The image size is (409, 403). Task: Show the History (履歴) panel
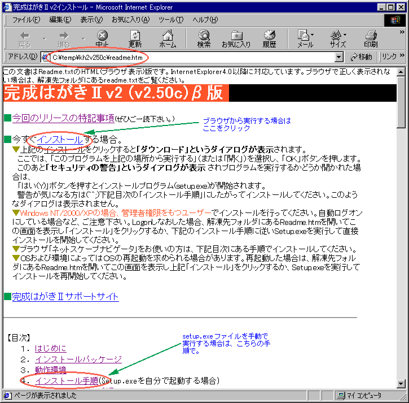(269, 38)
